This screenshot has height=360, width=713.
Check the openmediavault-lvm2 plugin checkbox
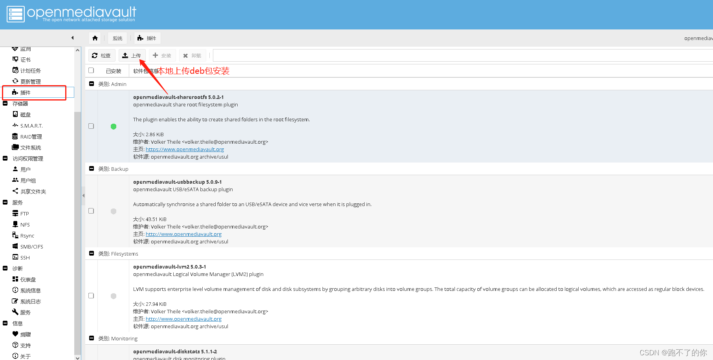click(x=91, y=296)
